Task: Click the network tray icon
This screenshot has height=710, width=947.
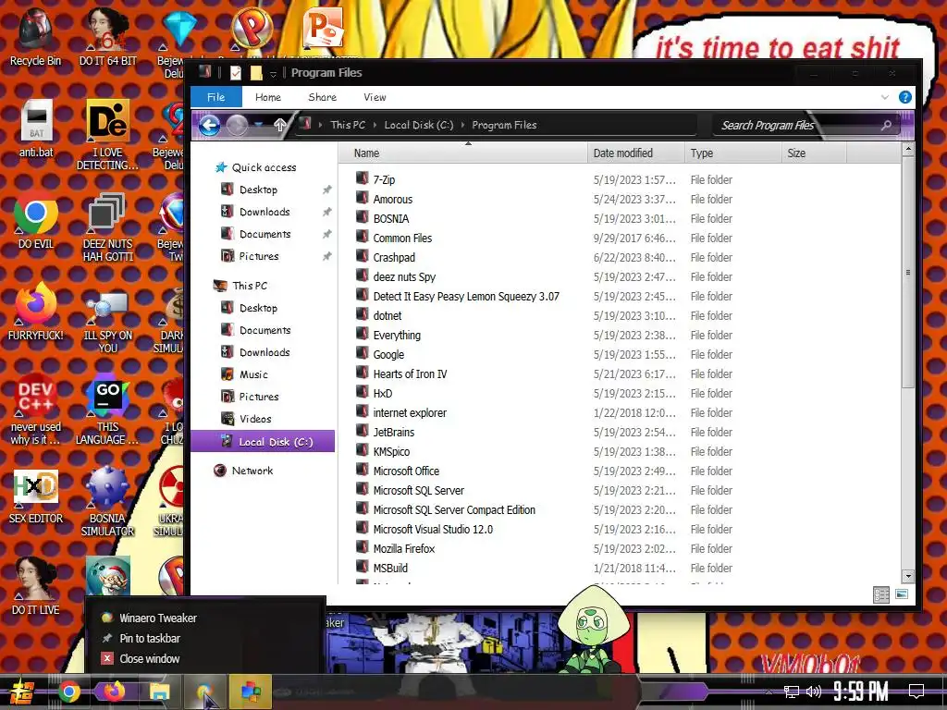Action: [792, 692]
